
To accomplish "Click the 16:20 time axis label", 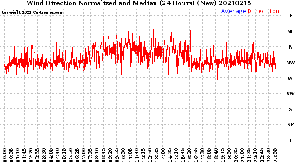I will [x=189, y=155].
